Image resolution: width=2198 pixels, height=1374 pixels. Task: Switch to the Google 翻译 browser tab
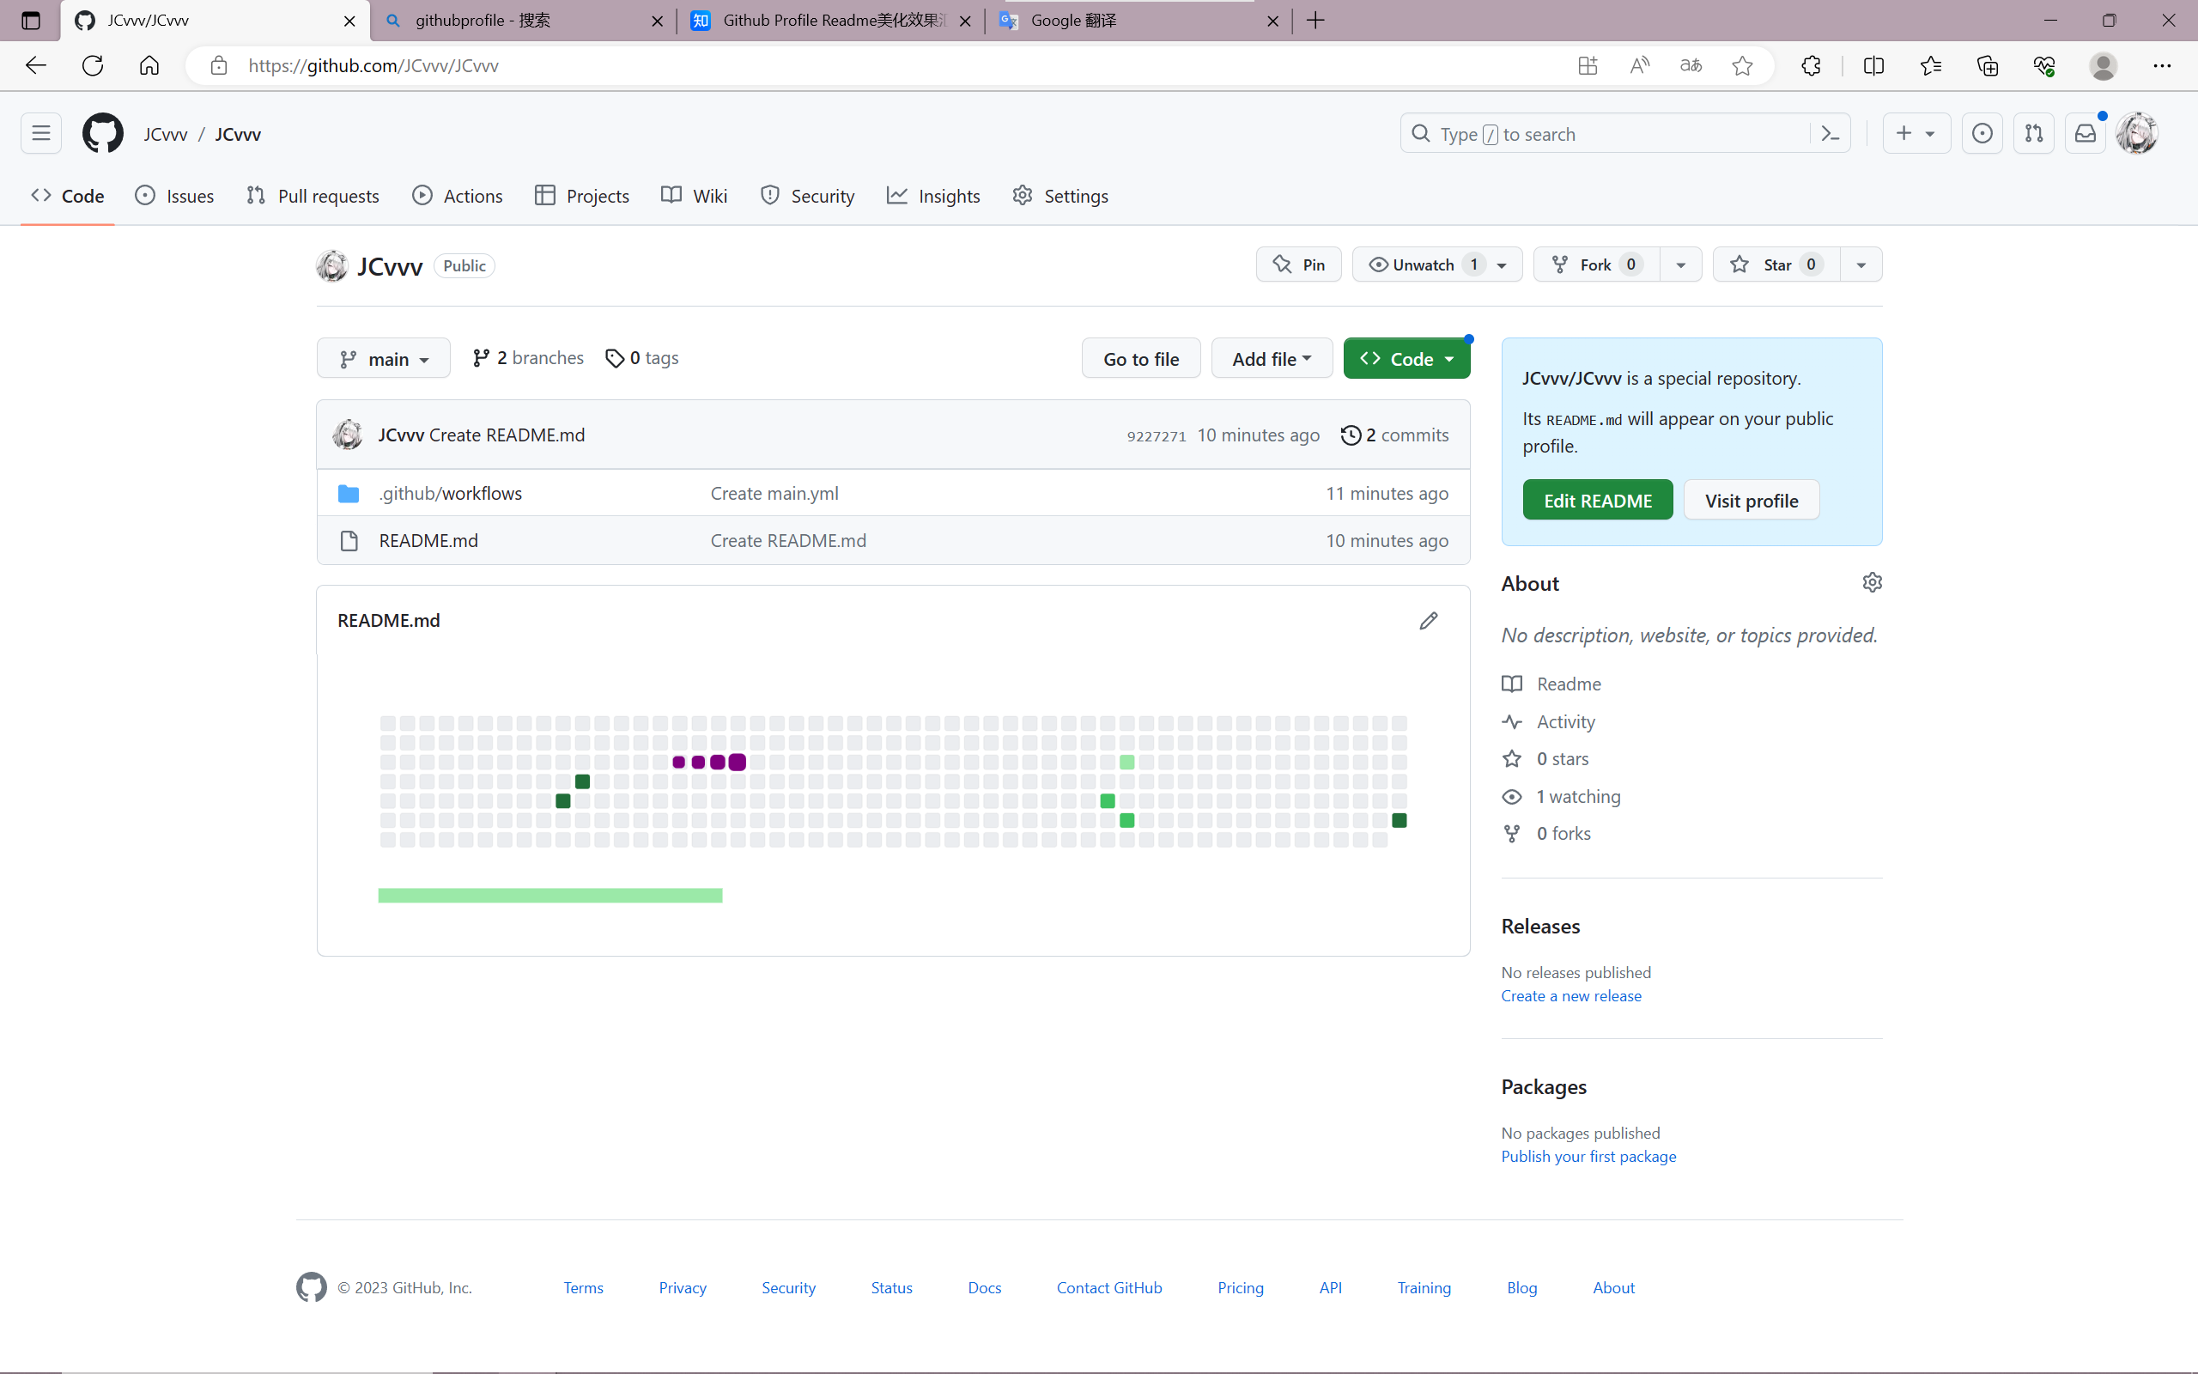[1138, 20]
